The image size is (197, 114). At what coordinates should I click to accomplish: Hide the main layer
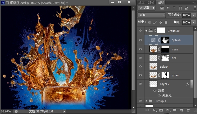pos(141,49)
